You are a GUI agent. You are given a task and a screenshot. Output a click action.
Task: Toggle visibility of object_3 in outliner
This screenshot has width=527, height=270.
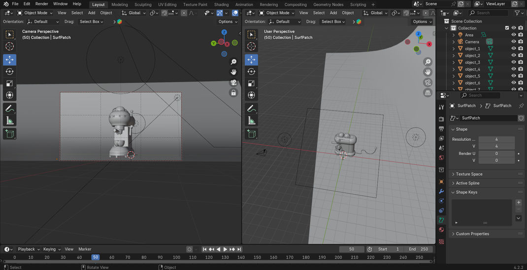pos(514,62)
